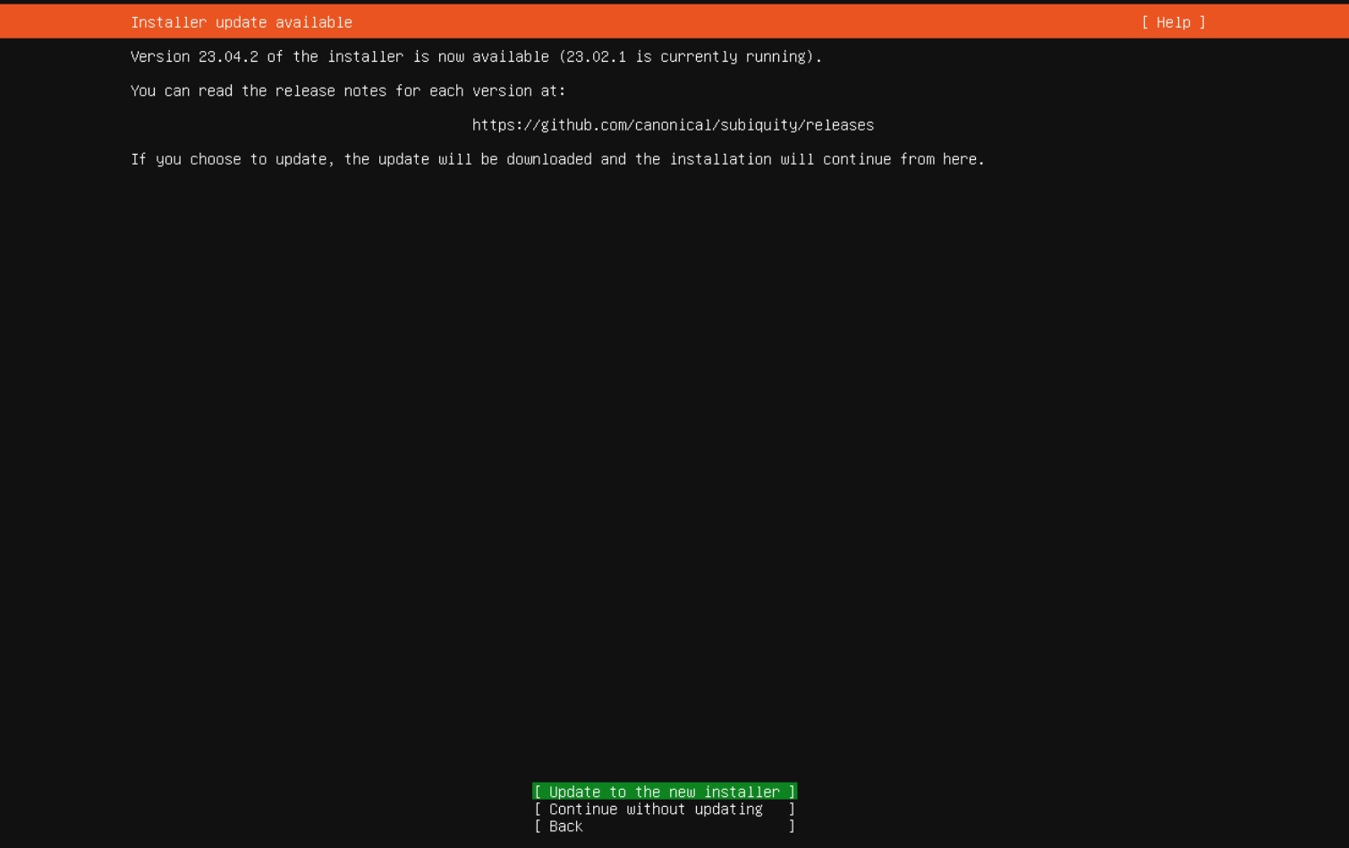Click the opening bracket of the Update option
This screenshot has width=1349, height=848.
pyautogui.click(x=538, y=792)
